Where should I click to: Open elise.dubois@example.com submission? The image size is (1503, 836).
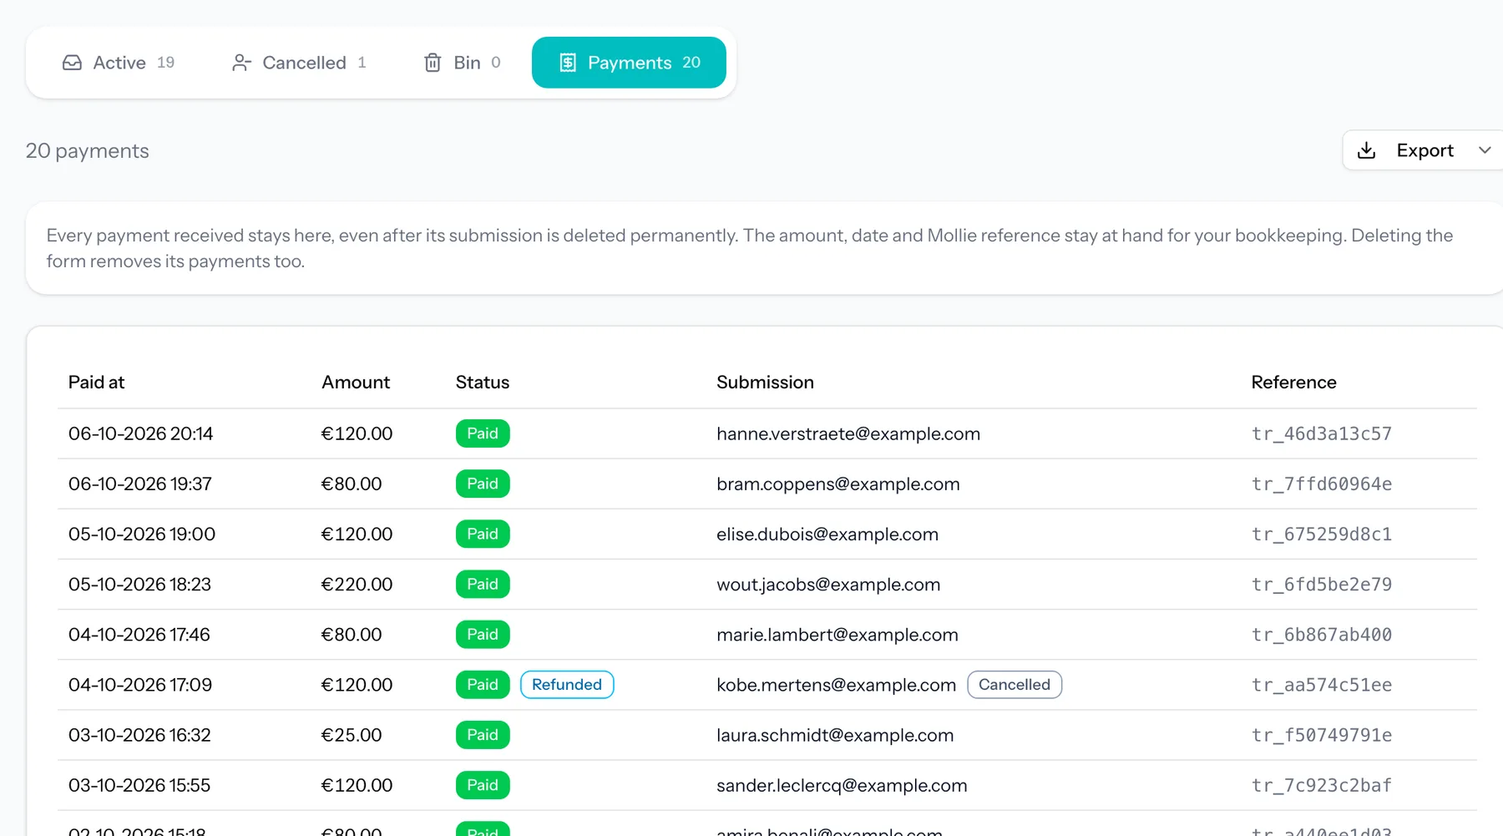pos(827,534)
